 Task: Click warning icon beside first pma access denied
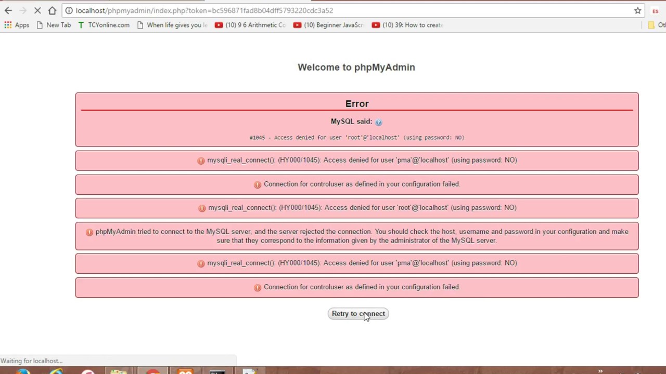coord(201,161)
